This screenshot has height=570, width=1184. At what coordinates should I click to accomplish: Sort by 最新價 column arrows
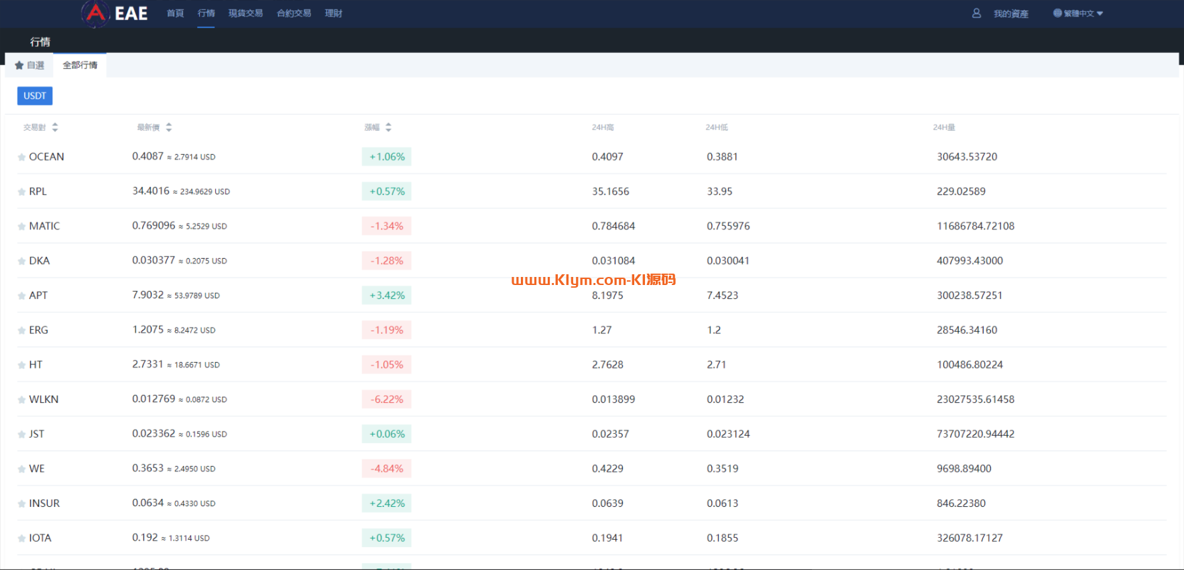[x=169, y=127]
